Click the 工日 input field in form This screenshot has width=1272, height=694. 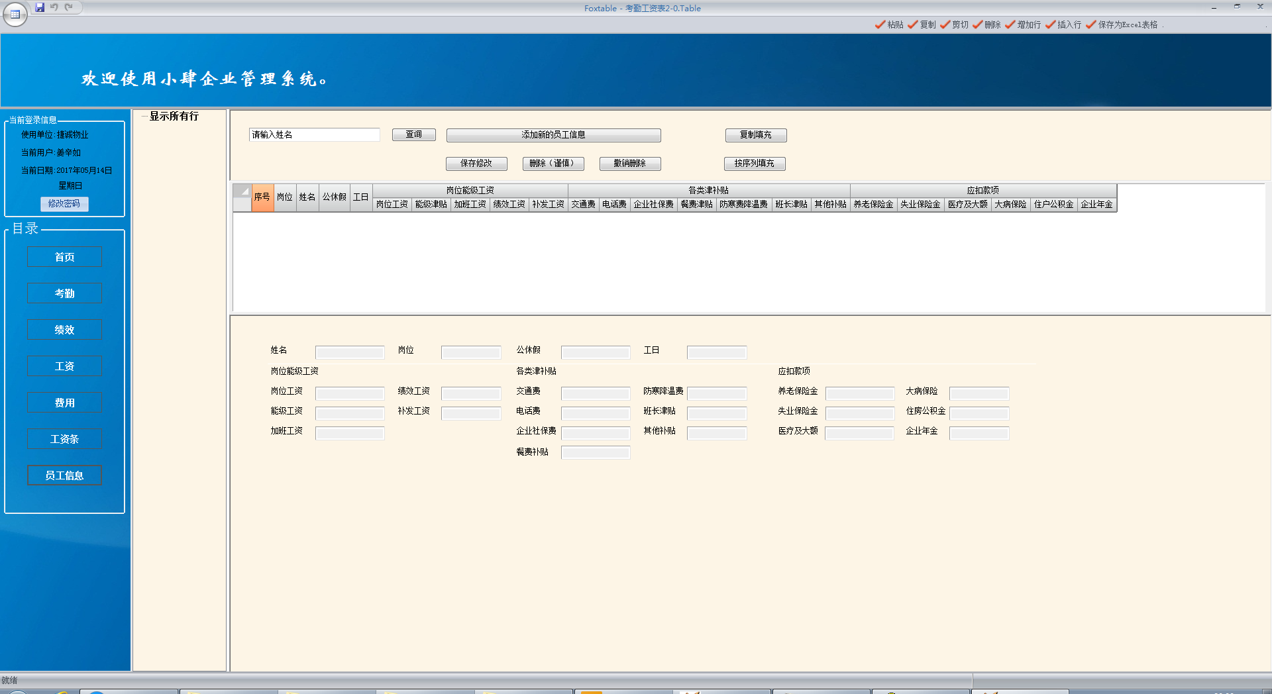tap(717, 352)
